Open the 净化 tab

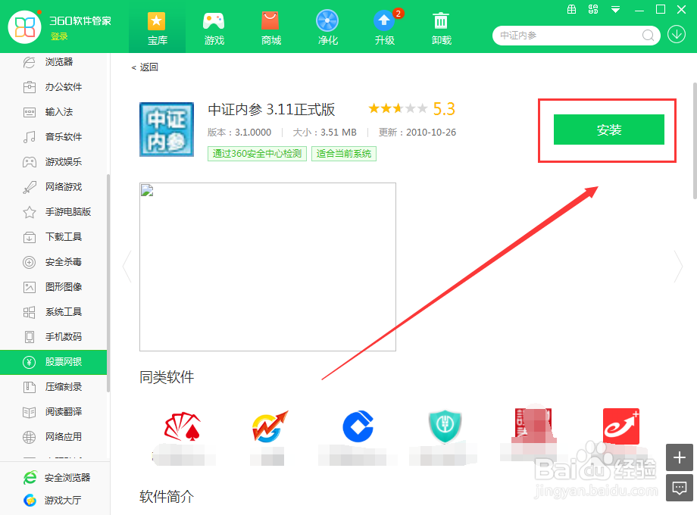pyautogui.click(x=327, y=27)
